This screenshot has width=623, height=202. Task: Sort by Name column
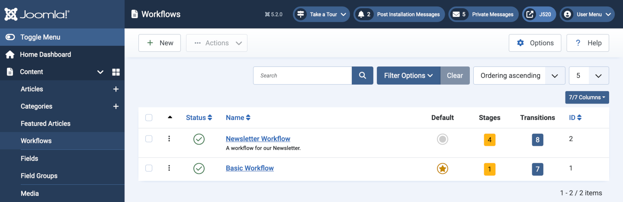238,117
